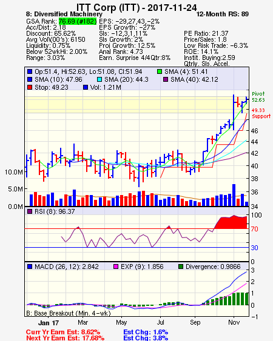Click the 'Proj Growth: 12.5%' line

(127, 45)
